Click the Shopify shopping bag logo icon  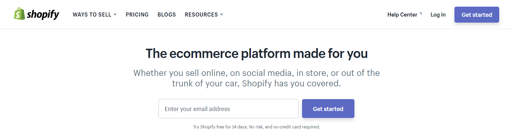tap(19, 14)
